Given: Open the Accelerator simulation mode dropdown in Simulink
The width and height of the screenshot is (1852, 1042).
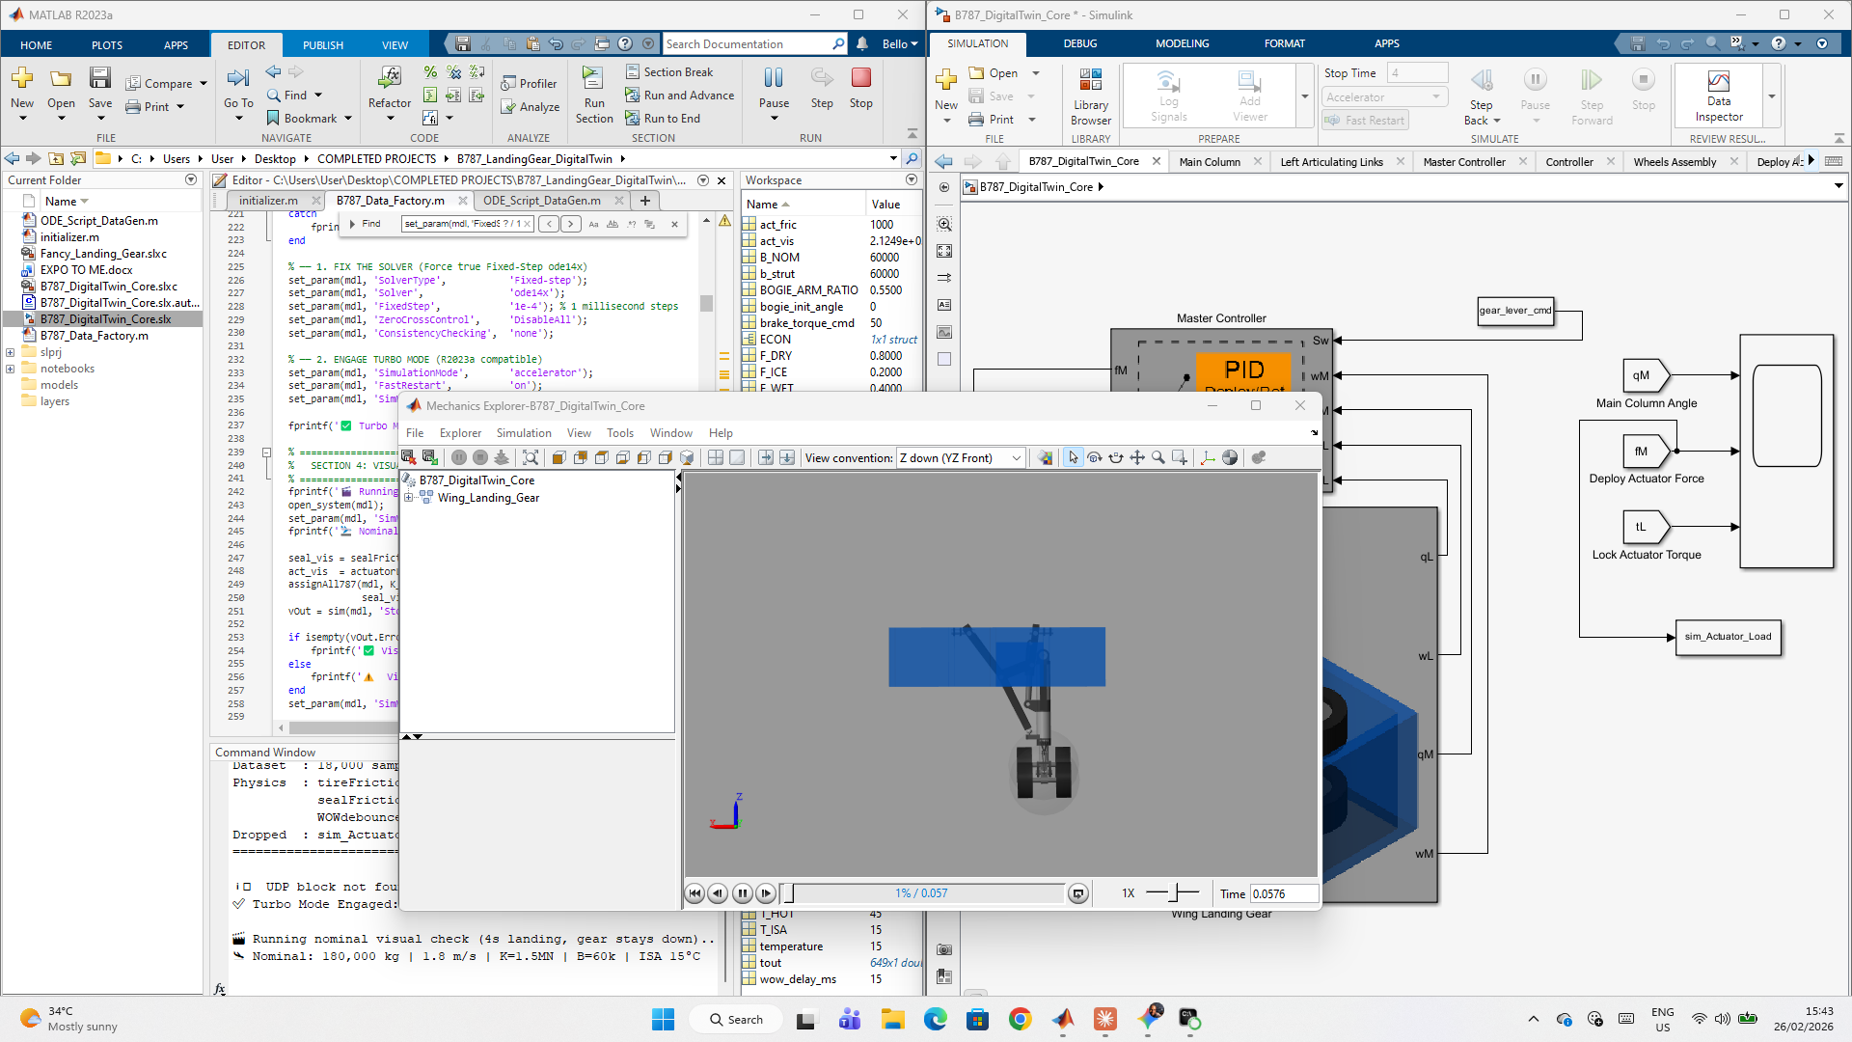Looking at the screenshot, I should pos(1385,97).
